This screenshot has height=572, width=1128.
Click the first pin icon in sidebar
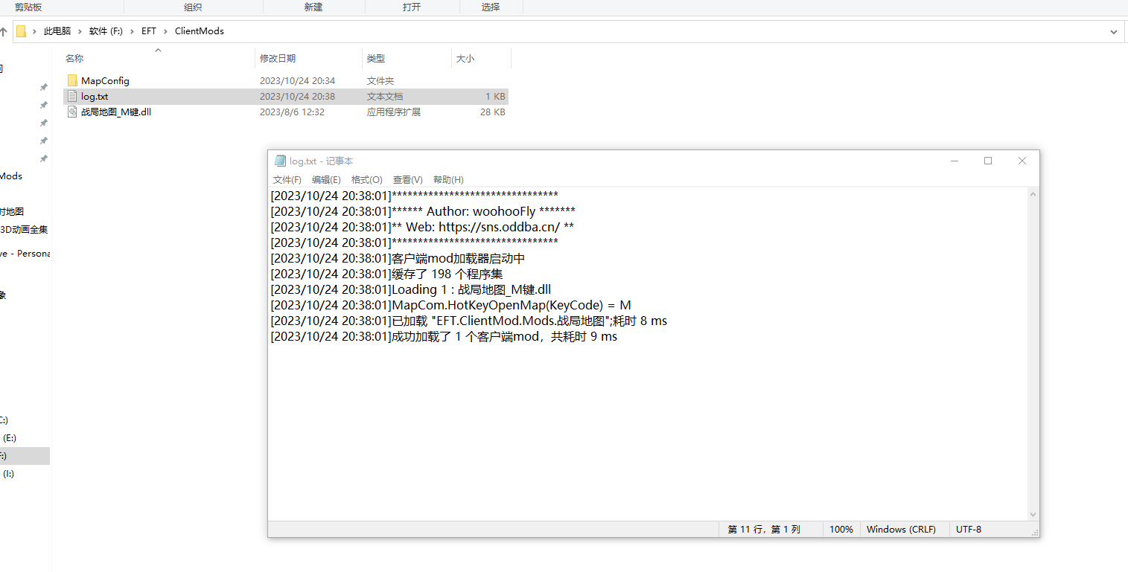click(x=44, y=87)
